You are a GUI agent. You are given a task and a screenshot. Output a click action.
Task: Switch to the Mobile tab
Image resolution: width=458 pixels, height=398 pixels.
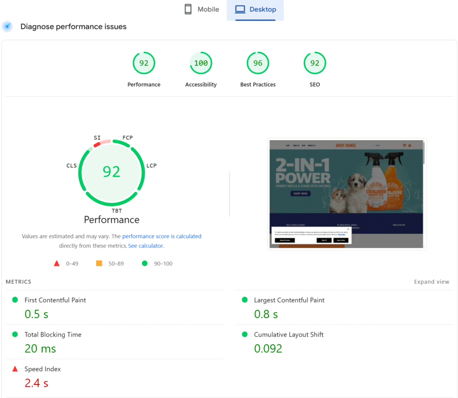coord(202,9)
